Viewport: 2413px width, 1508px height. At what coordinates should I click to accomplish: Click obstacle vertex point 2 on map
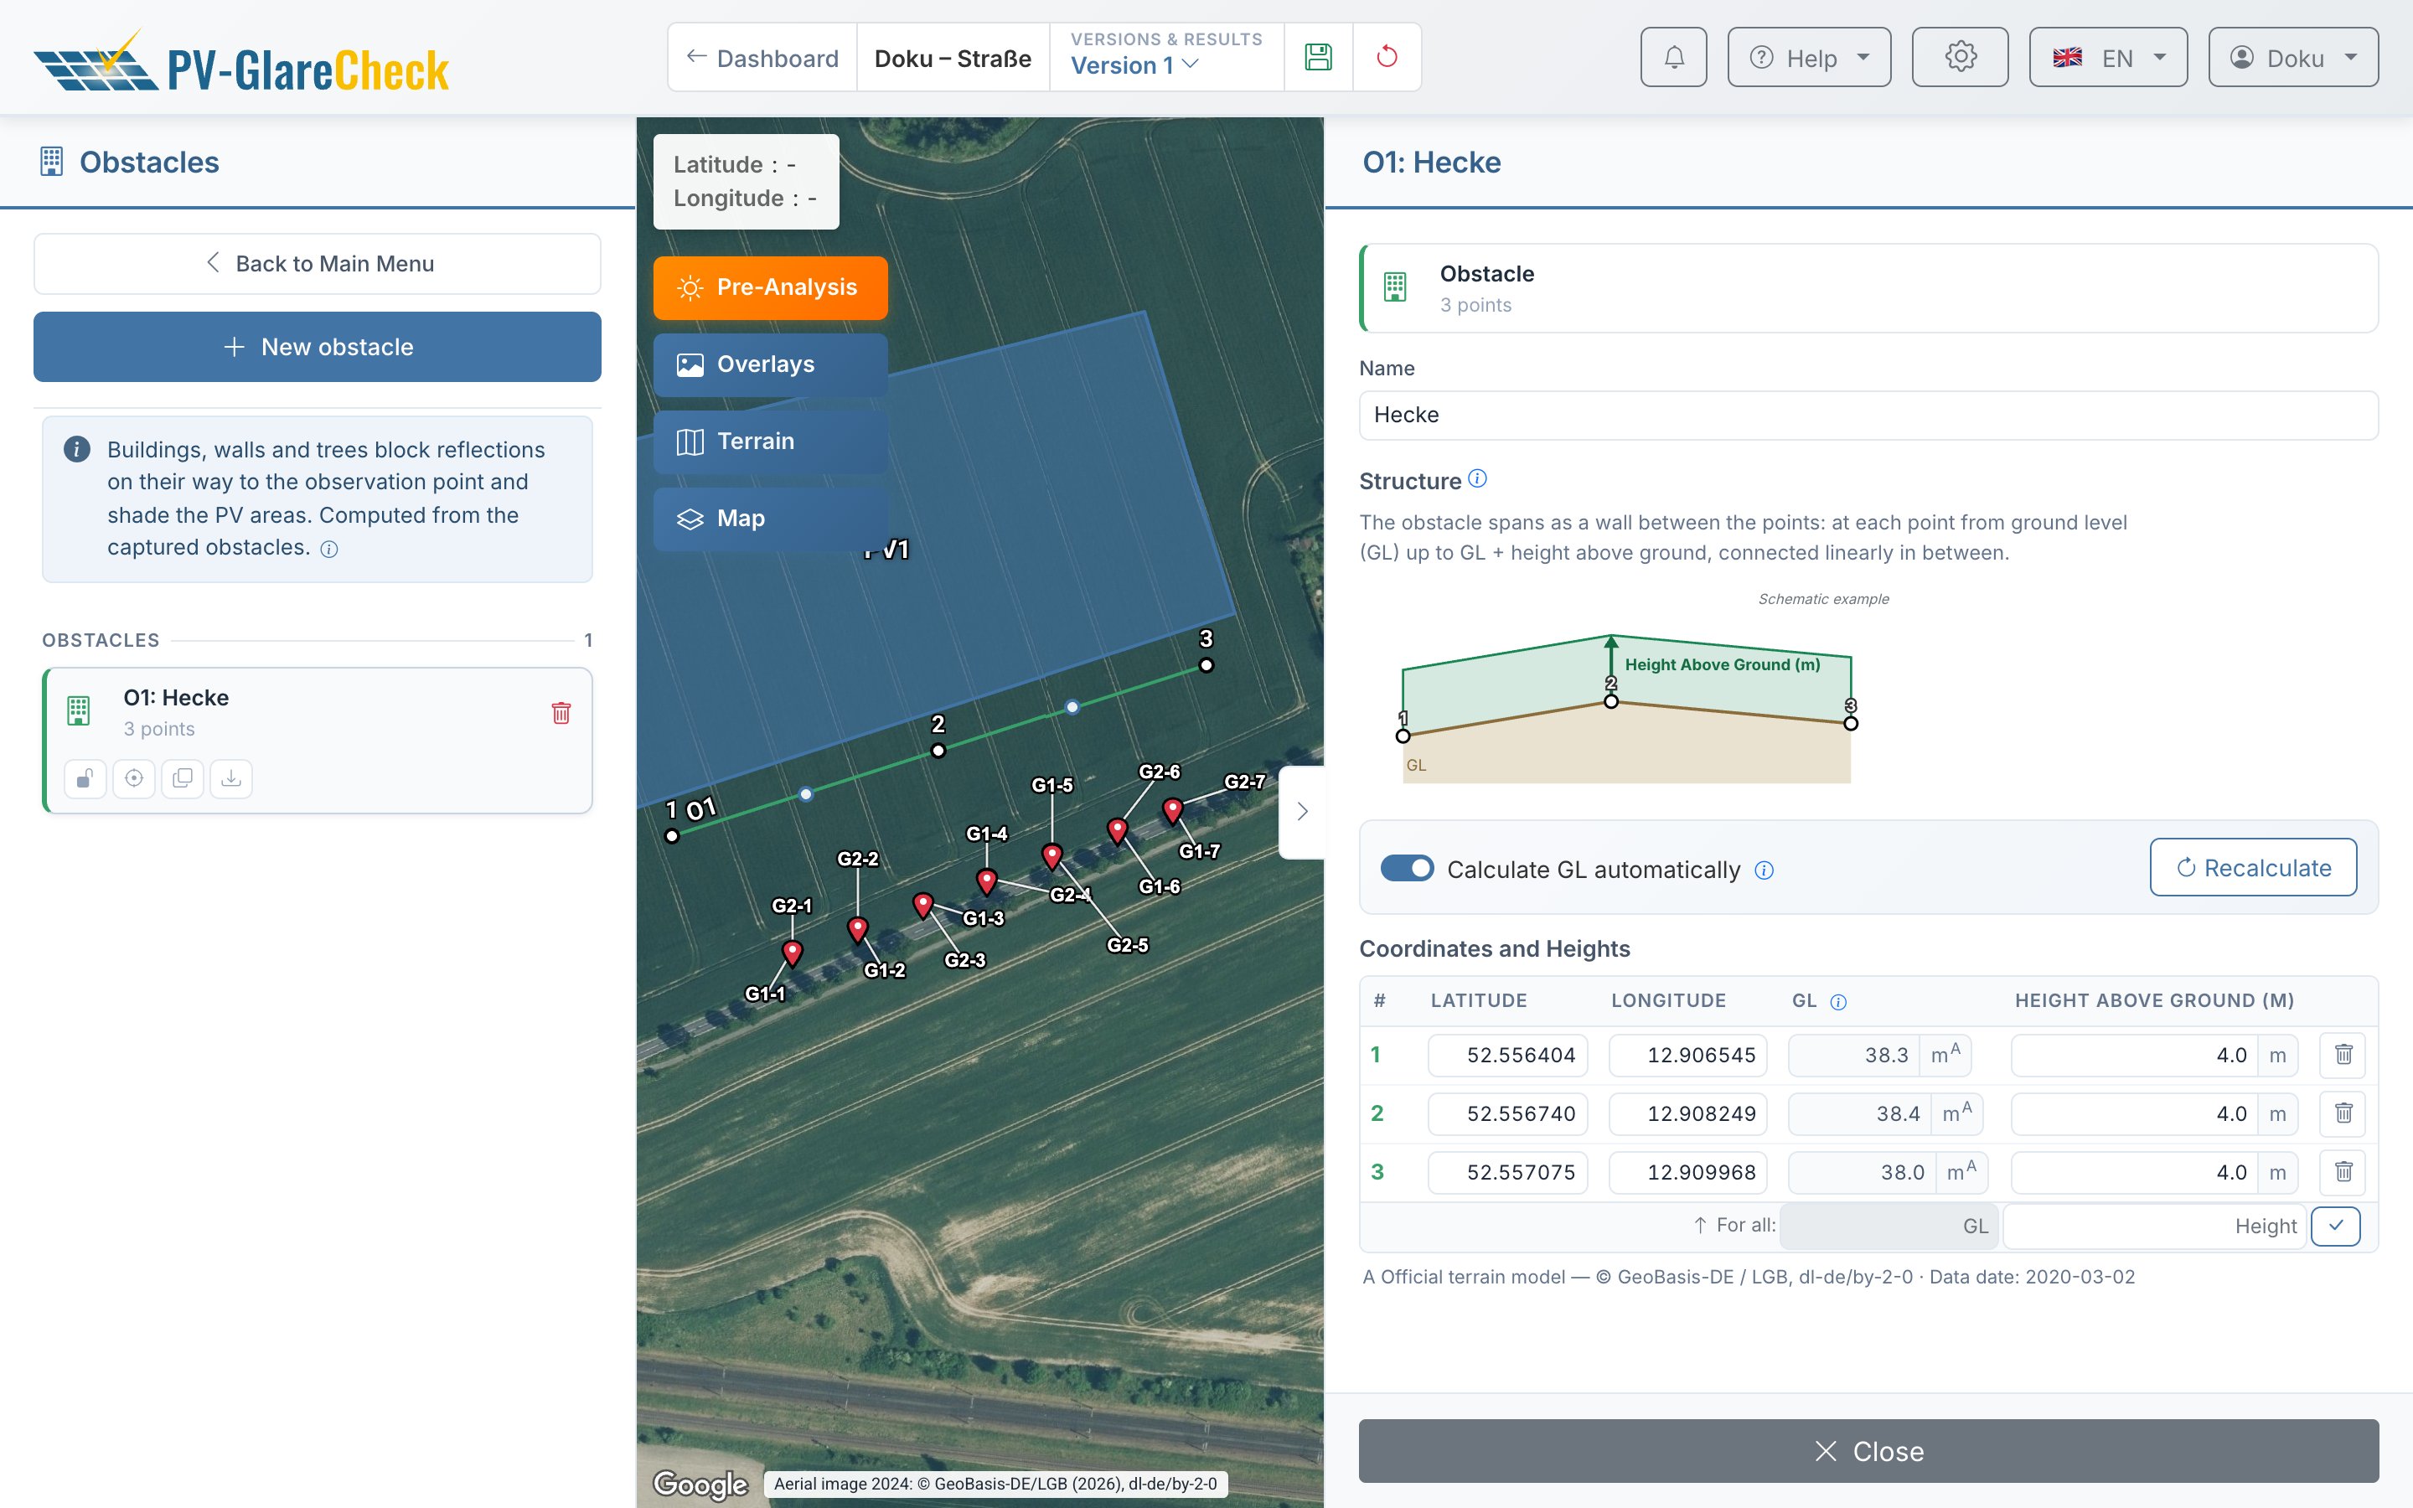tap(938, 751)
